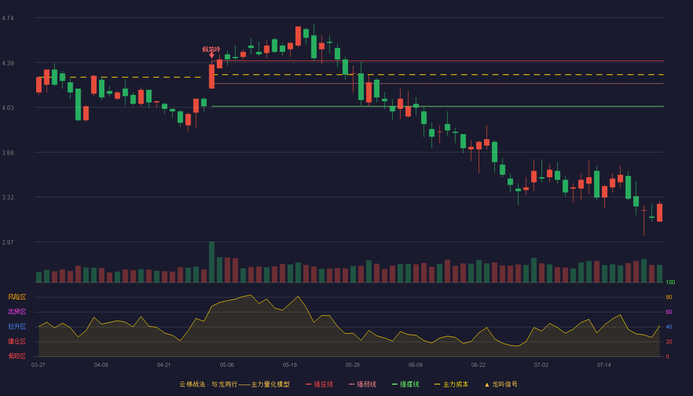Select the 风险区 zone label
693x396 pixels.
coord(17,297)
